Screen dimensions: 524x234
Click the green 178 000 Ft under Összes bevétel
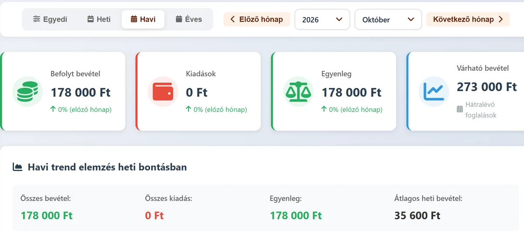coord(47,215)
